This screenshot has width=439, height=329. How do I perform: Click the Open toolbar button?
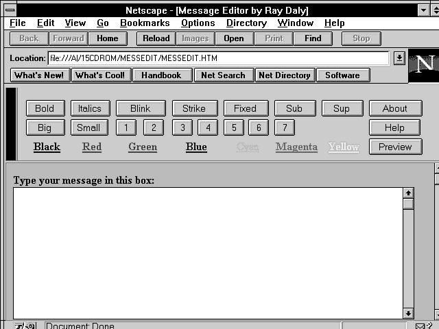point(233,39)
